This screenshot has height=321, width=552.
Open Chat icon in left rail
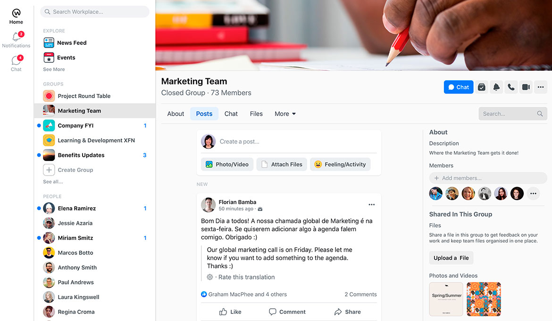(x=16, y=61)
